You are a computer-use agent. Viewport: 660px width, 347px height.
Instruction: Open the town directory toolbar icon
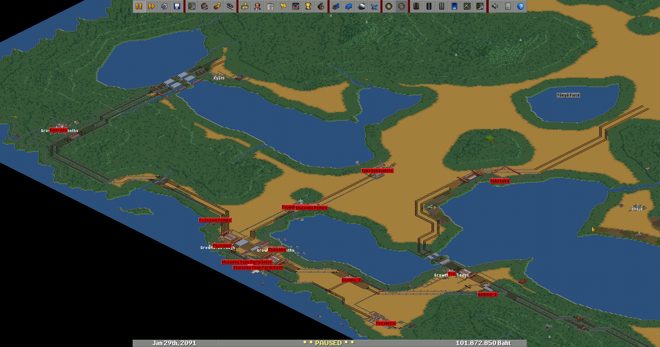tap(205, 6)
